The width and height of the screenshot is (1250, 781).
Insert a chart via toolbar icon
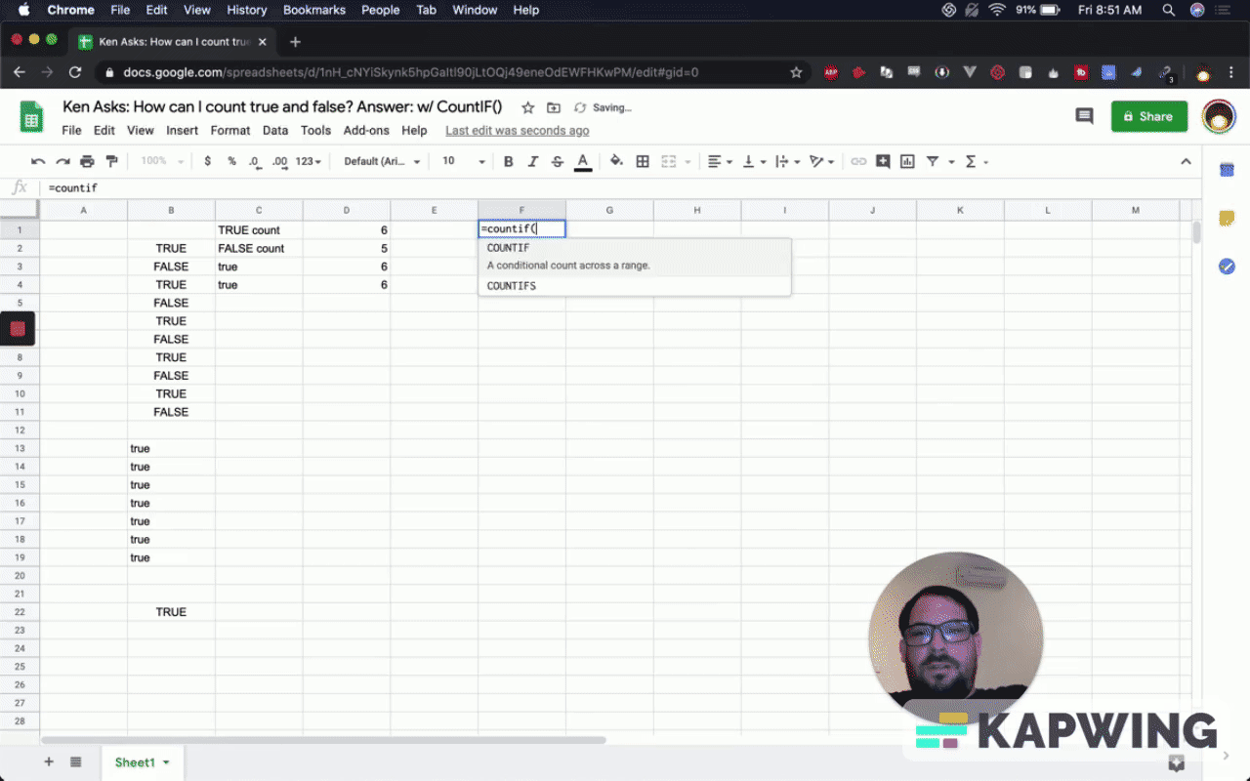click(907, 161)
